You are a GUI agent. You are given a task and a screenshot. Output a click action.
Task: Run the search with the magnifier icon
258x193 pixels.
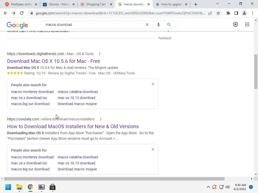pyautogui.click(x=169, y=25)
